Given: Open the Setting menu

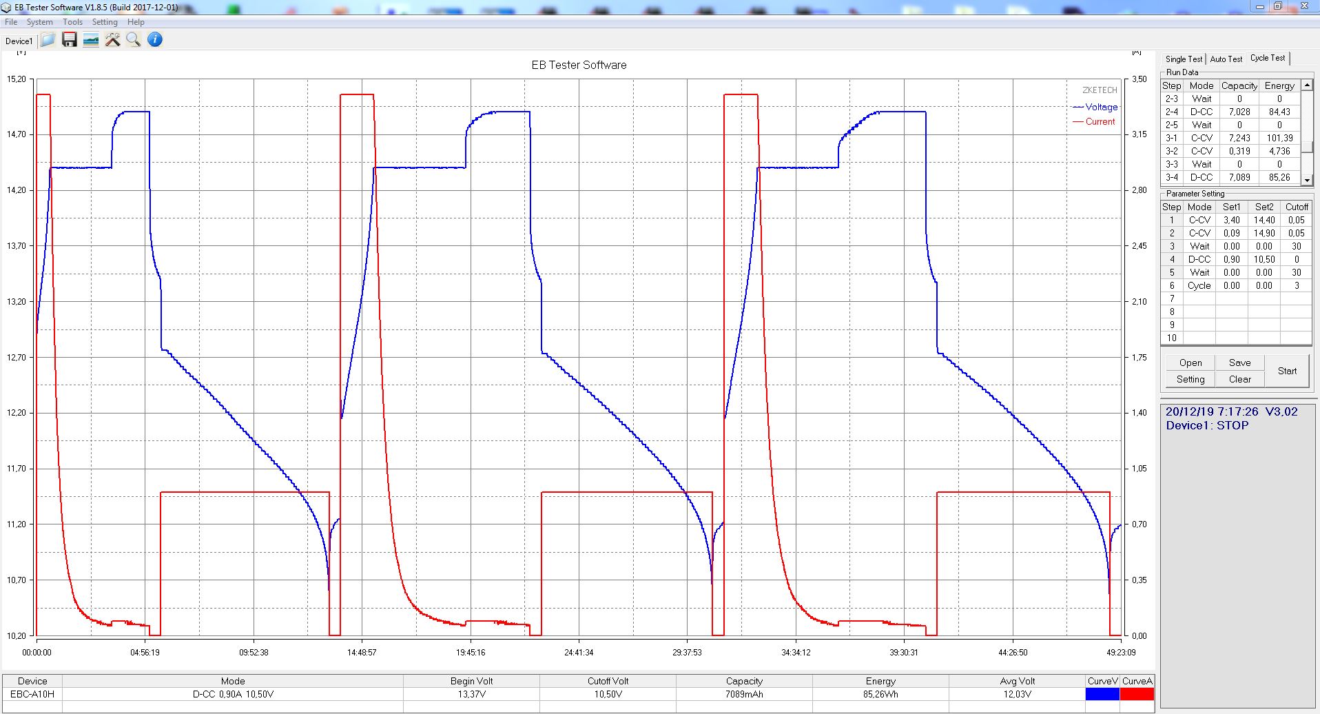Looking at the screenshot, I should (x=105, y=22).
